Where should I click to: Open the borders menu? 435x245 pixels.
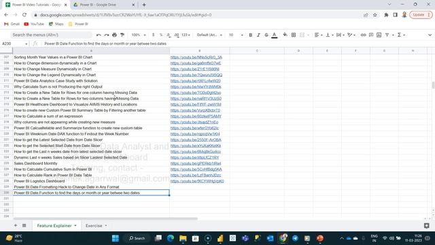click(294, 35)
